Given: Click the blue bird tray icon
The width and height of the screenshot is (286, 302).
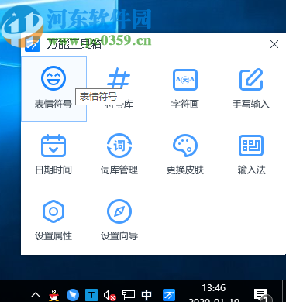Looking at the screenshot, I should [73, 295].
